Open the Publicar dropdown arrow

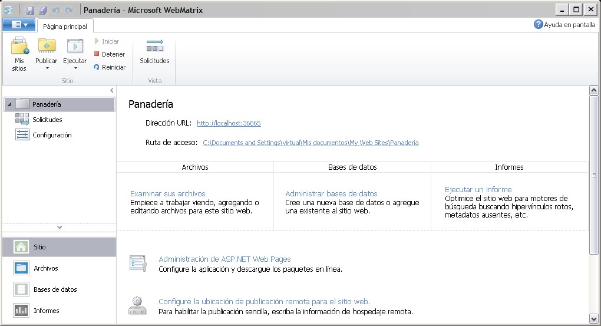[x=47, y=68]
